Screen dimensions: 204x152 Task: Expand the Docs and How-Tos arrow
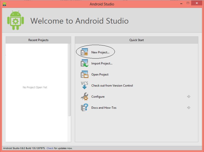[189, 108]
